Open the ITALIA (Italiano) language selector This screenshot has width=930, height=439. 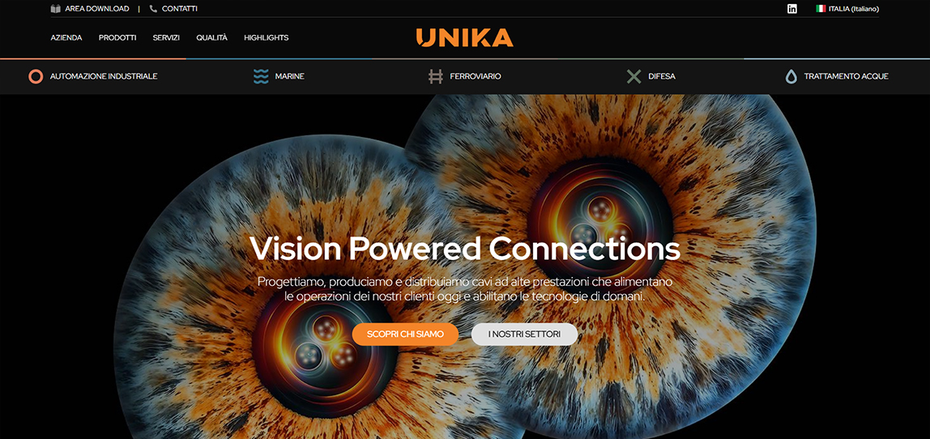(847, 9)
